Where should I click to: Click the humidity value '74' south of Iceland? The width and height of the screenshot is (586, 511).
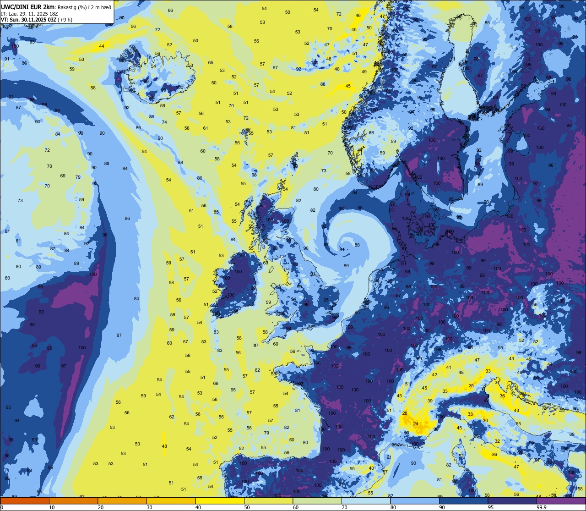point(164,122)
